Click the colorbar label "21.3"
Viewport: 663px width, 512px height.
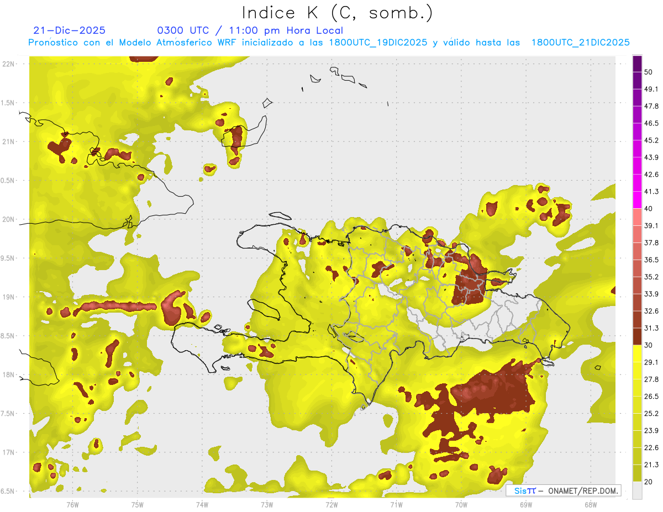point(651,465)
